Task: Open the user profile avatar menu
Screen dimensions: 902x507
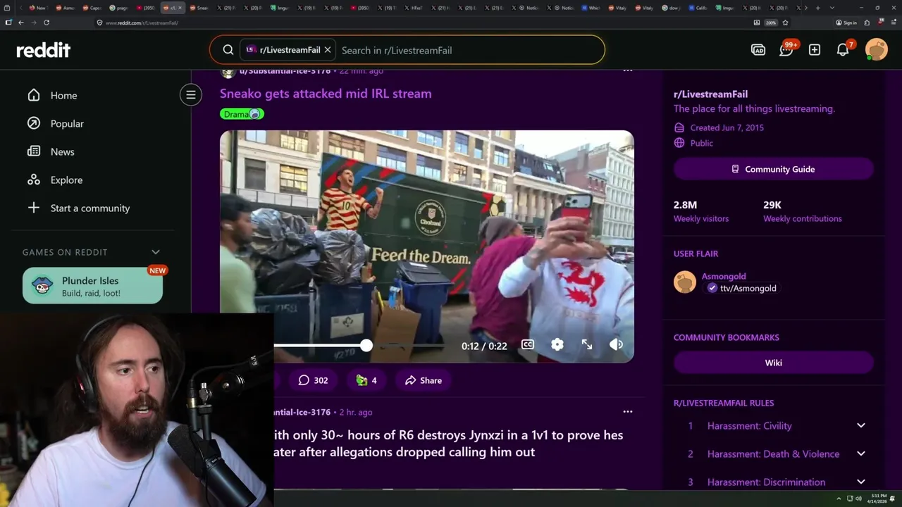Action: 877,49
